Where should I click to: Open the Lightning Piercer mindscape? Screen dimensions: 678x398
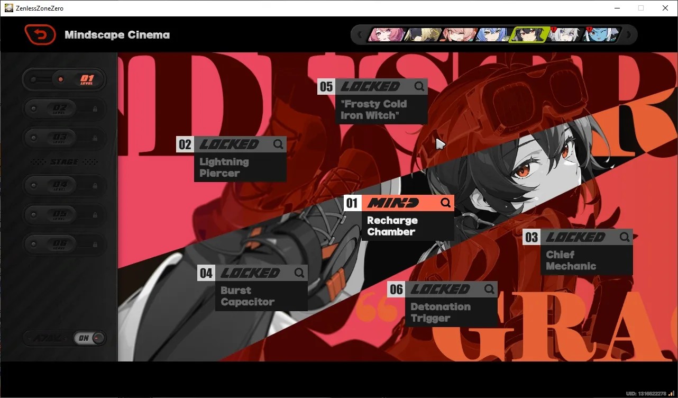232,159
